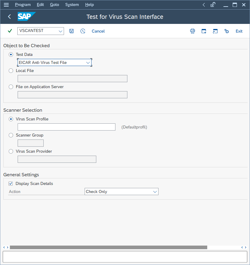Open the print icon to print

[192, 31]
